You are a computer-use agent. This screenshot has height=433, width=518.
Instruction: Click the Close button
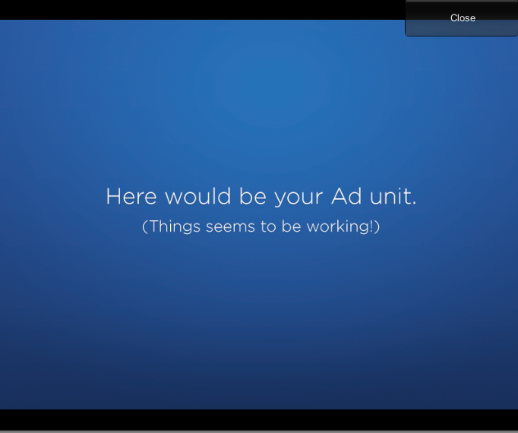(462, 18)
